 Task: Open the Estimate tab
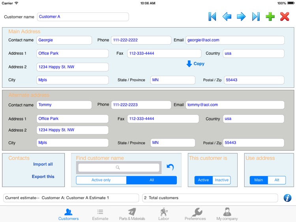(100, 214)
